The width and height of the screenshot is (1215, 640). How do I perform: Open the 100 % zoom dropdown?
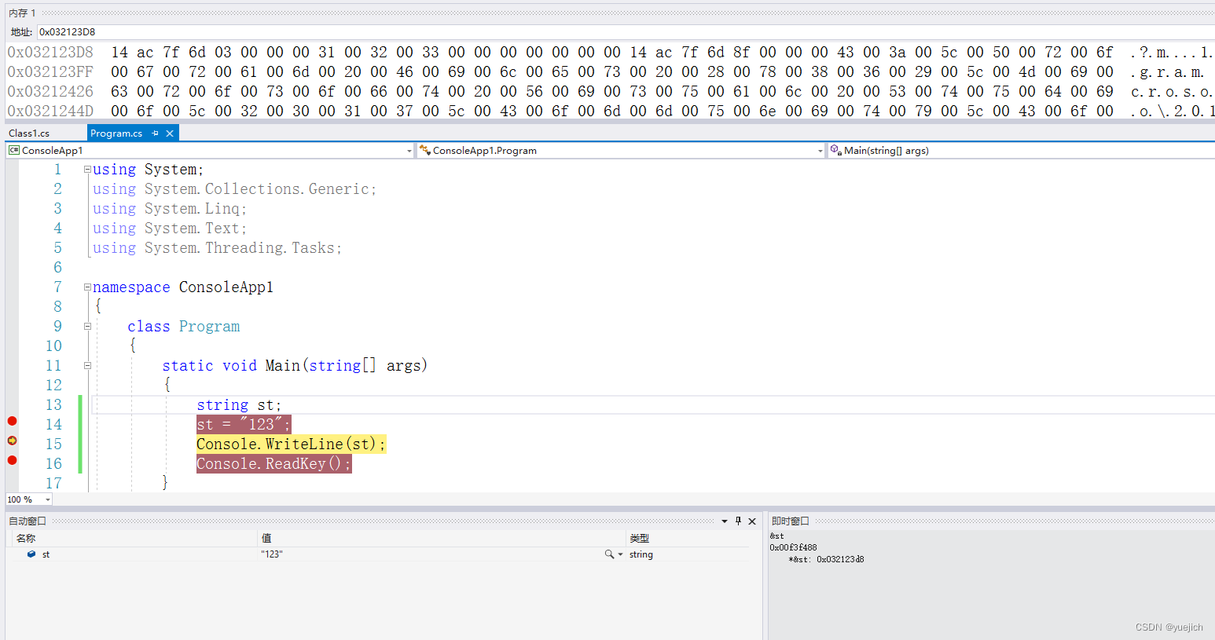coord(48,499)
